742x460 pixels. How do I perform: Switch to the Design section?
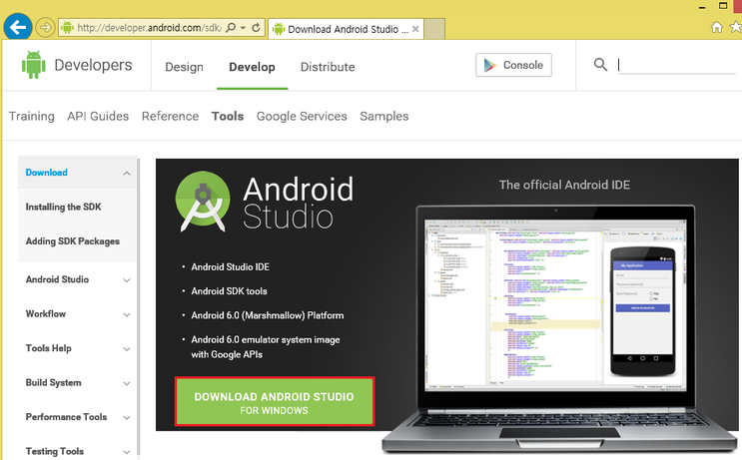click(184, 67)
